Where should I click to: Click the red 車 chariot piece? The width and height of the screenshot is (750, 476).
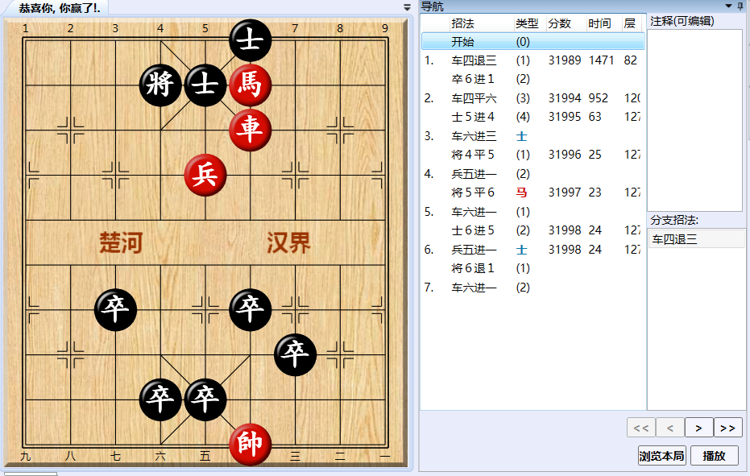pyautogui.click(x=251, y=130)
